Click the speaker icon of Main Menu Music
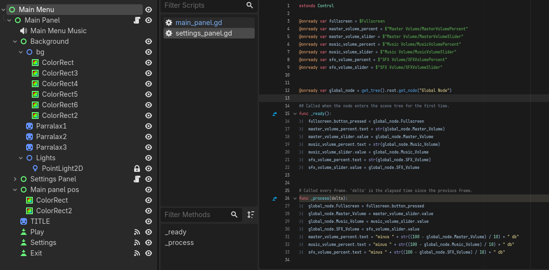The image size is (549, 270). point(24,31)
